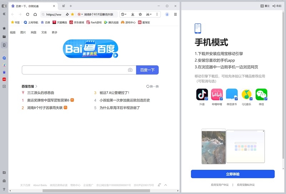Click 置左 to dock panel left

265,6
